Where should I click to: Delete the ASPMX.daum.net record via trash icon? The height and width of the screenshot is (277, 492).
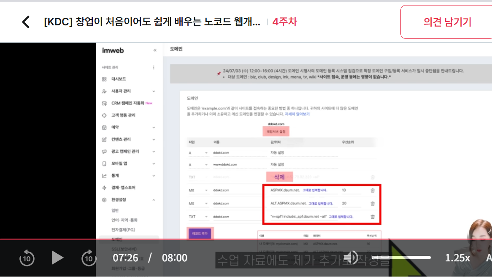pyautogui.click(x=373, y=190)
